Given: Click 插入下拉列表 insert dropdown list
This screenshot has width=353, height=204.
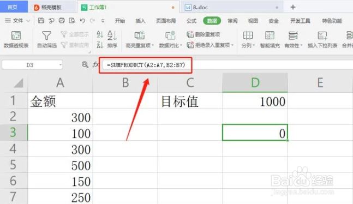Looking at the screenshot, I should pos(322,39).
